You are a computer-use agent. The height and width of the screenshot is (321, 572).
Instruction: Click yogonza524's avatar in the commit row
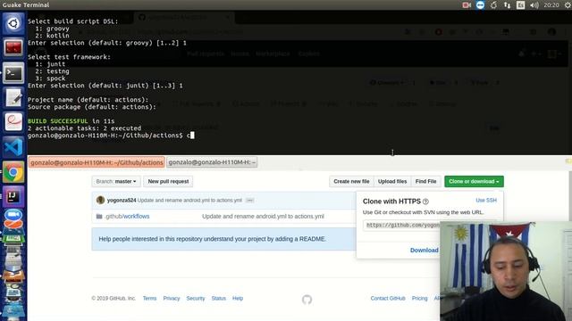coord(100,200)
